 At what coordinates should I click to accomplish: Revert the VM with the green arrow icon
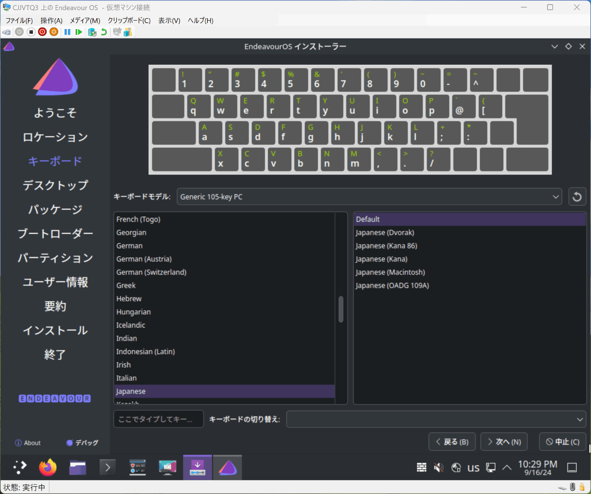click(x=103, y=32)
